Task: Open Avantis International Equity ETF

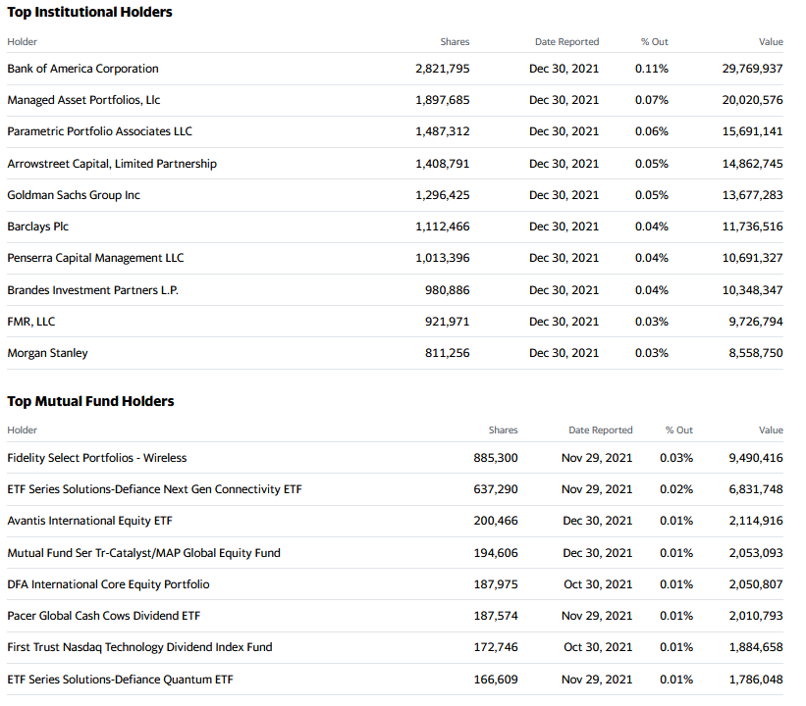Action: (90, 521)
